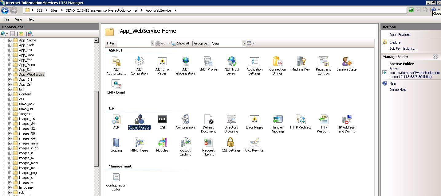Collapse the Manage Folder actions section
Image resolution: width=441 pixels, height=196 pixels.
(x=435, y=56)
